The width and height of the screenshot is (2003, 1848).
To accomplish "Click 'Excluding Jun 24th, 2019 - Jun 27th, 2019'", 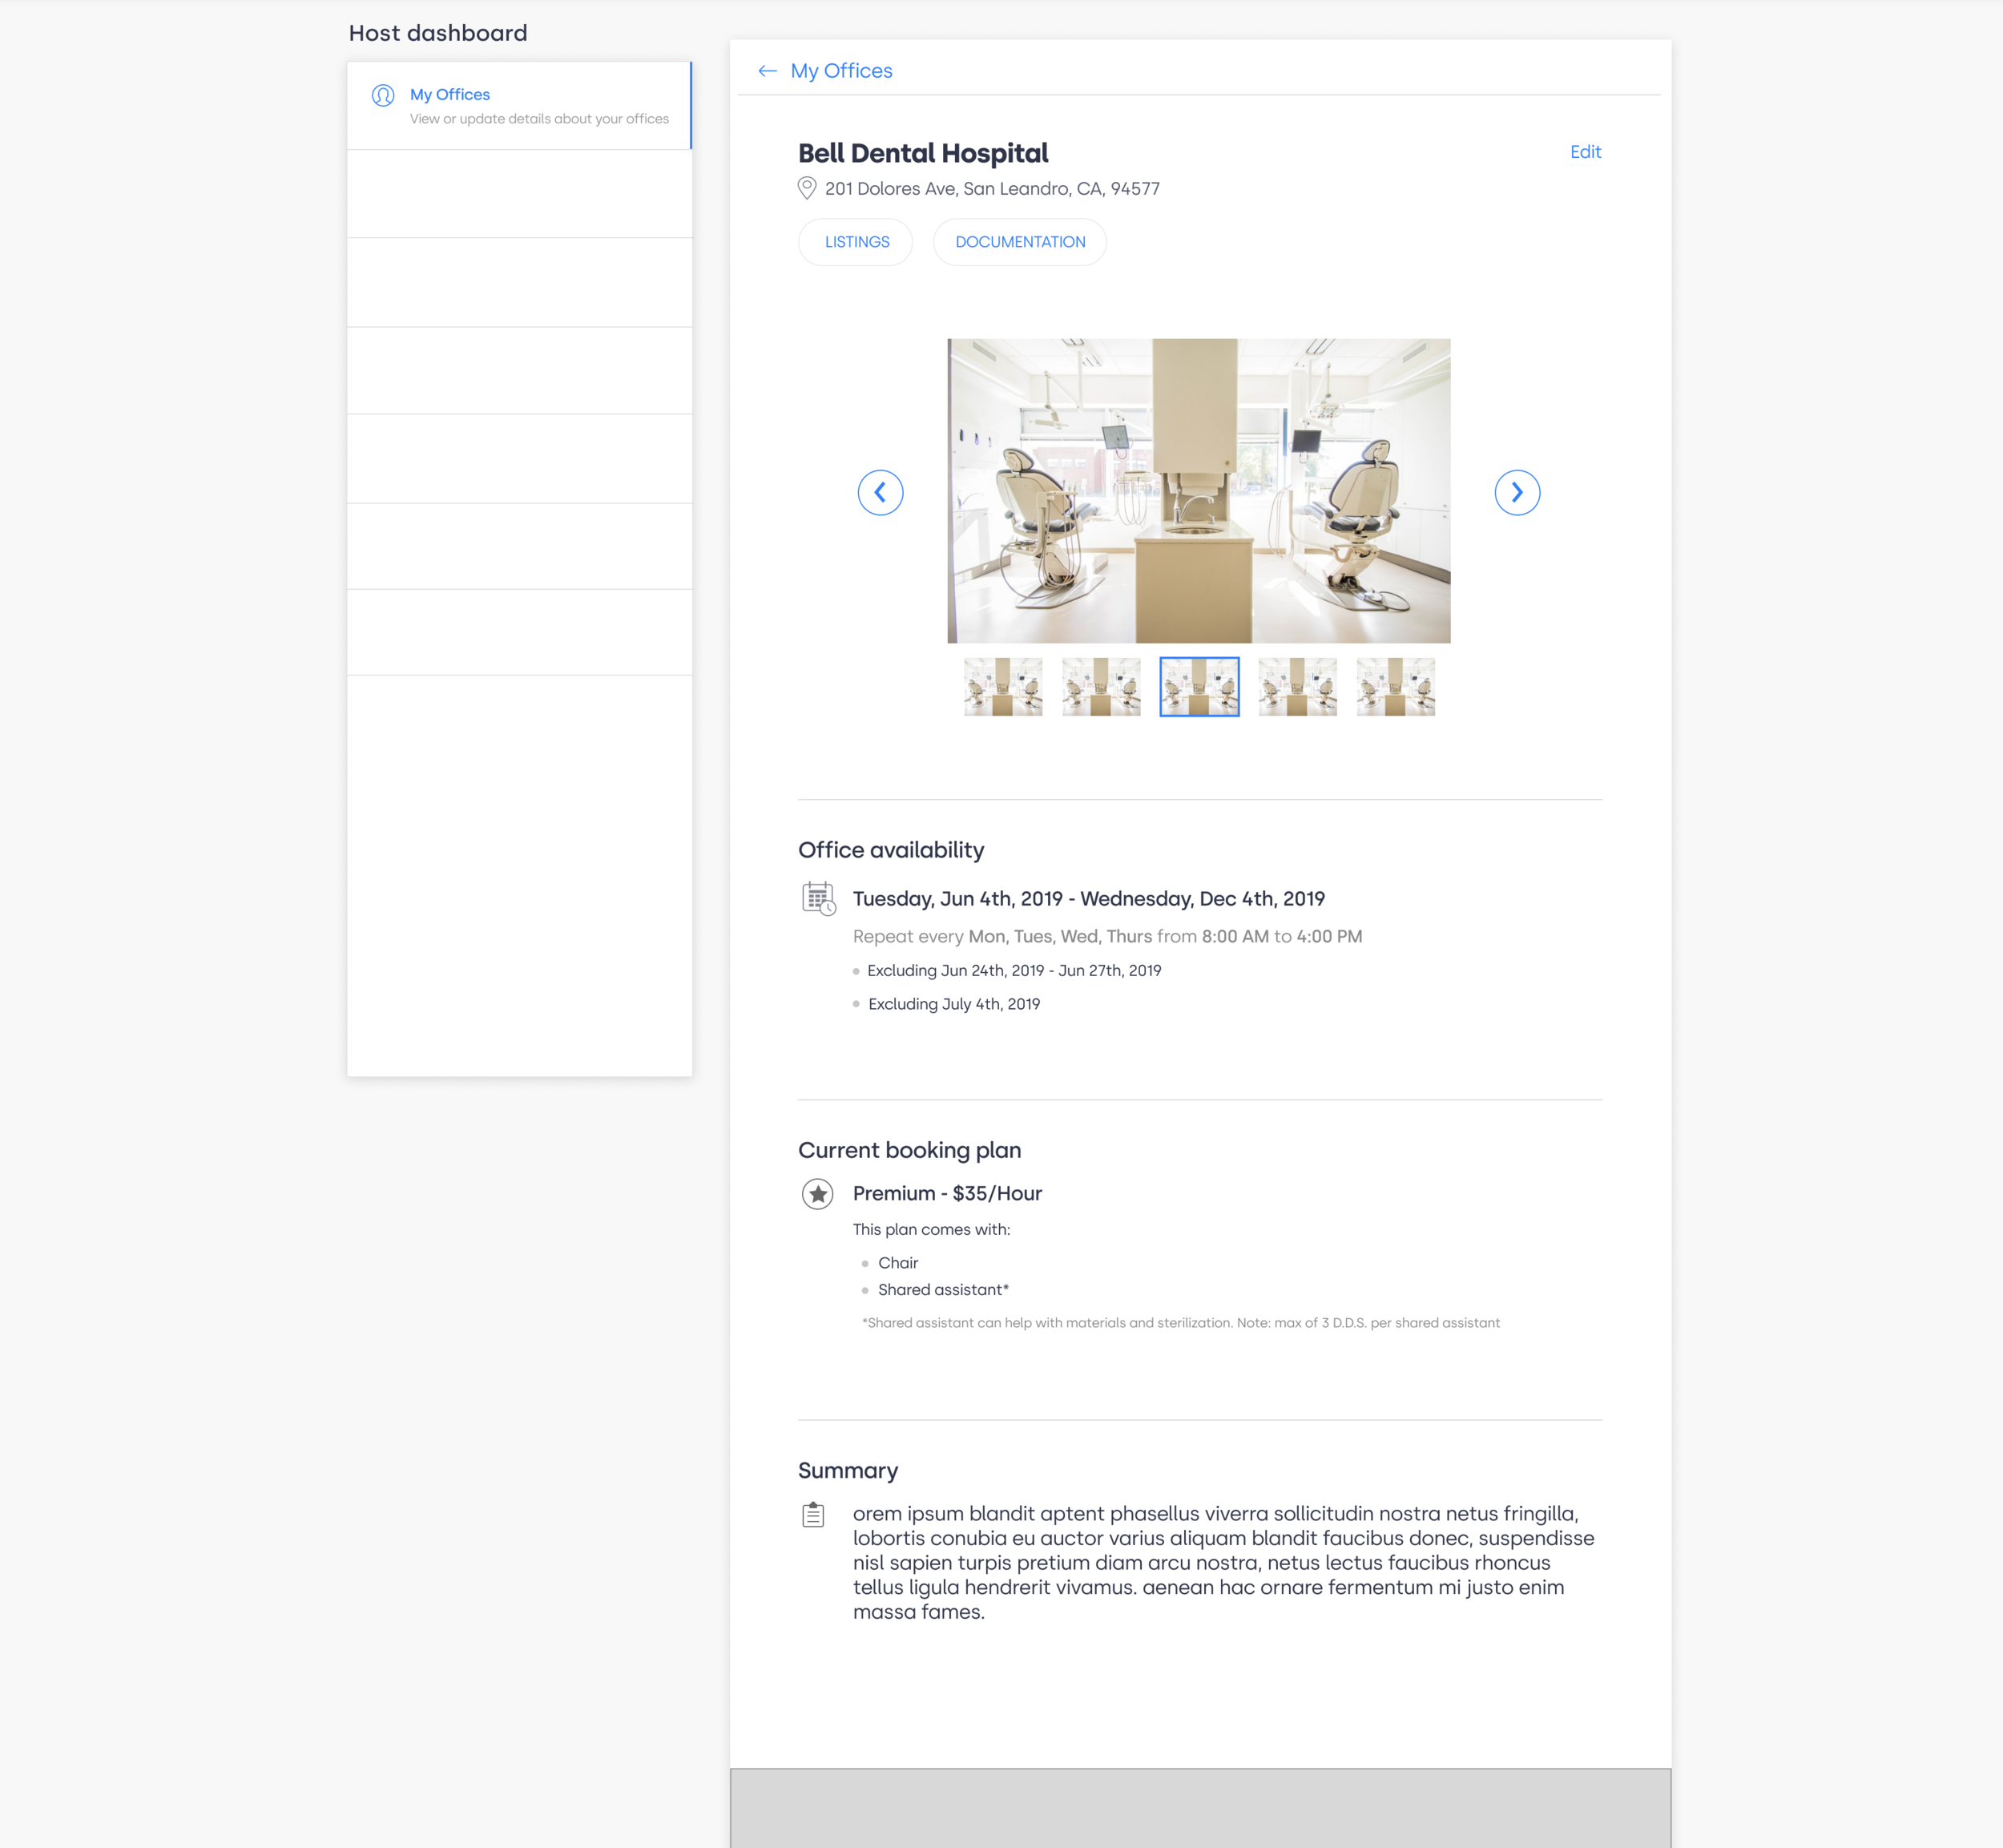I will 1014,971.
